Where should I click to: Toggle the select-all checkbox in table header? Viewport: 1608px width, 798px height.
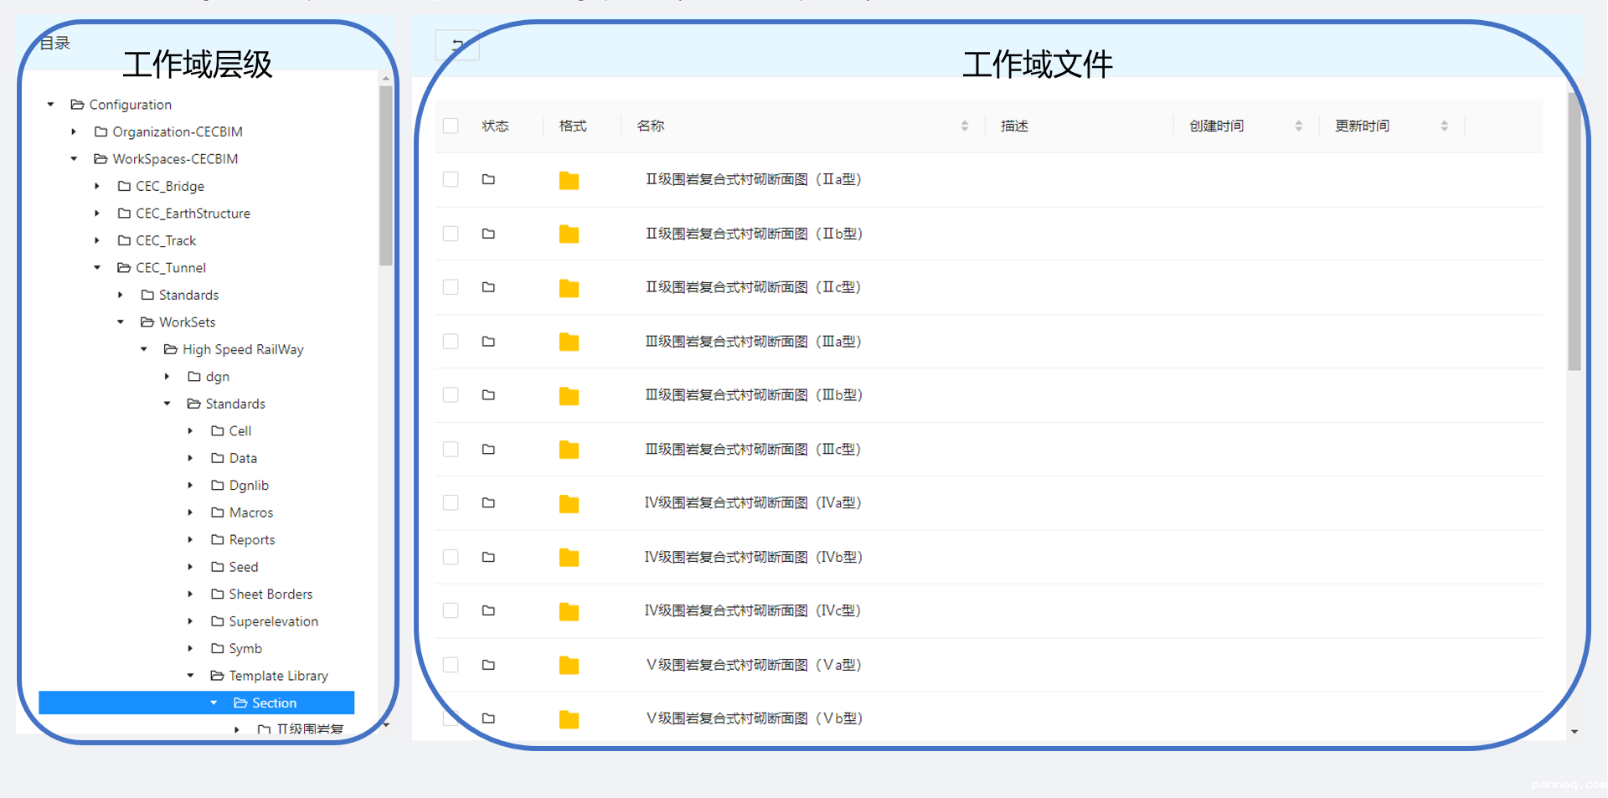[451, 126]
